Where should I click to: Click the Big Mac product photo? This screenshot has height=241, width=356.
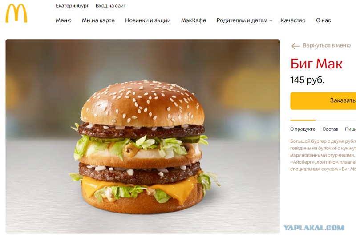[142, 137]
